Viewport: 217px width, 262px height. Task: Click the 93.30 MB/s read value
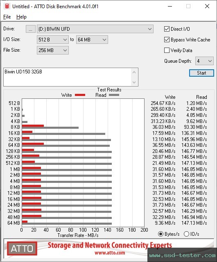[x=195, y=127]
